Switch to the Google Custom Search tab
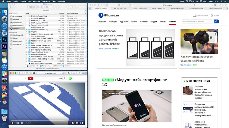Viewport: 229px width, 128px height. click(140, 9)
